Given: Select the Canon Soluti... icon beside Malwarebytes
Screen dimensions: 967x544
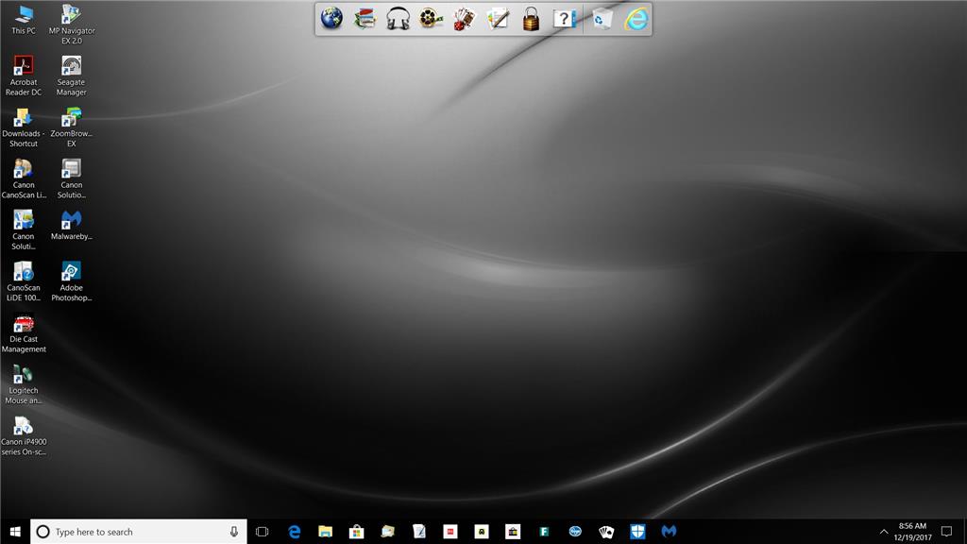Looking at the screenshot, I should pos(24,229).
